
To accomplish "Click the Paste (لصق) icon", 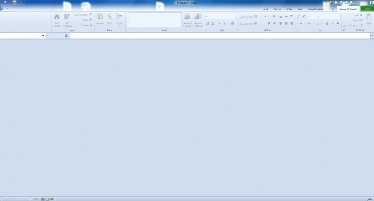I will [368, 17].
